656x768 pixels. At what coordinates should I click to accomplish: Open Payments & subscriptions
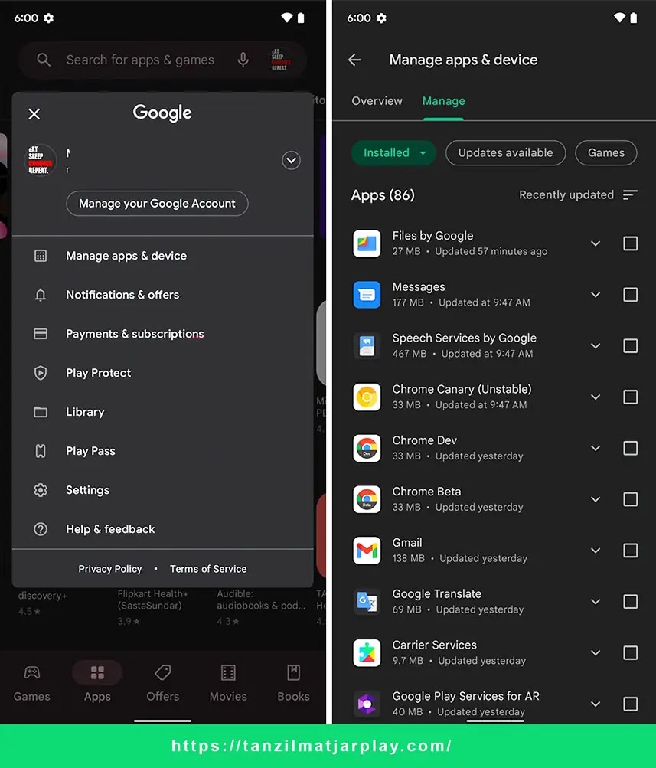pyautogui.click(x=135, y=334)
